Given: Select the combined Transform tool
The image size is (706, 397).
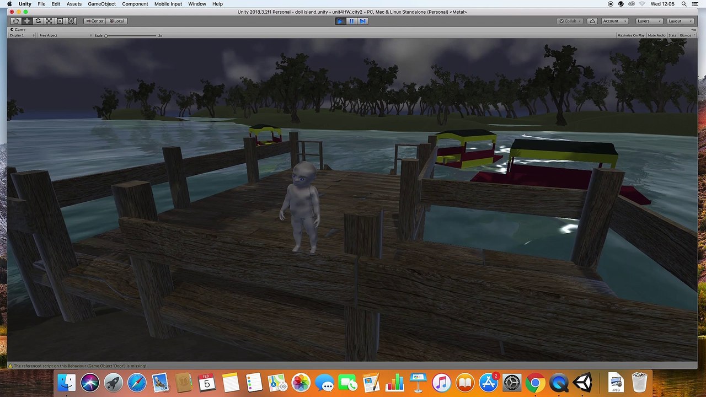Looking at the screenshot, I should point(71,21).
